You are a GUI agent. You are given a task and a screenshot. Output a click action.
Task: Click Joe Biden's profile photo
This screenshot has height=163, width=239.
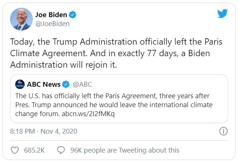tap(21, 19)
